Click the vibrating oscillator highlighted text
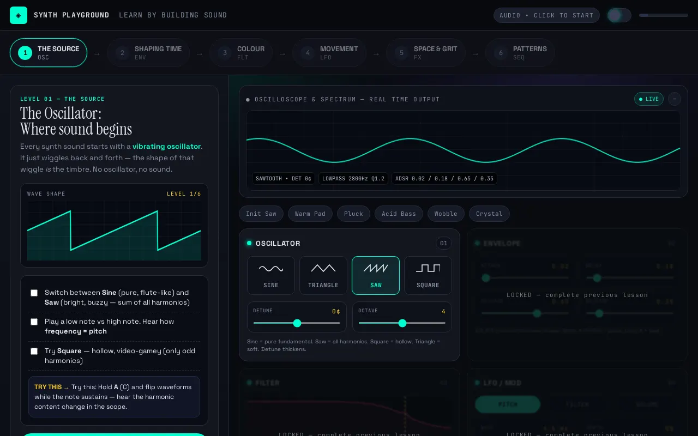This screenshot has width=698, height=436. tap(167, 146)
